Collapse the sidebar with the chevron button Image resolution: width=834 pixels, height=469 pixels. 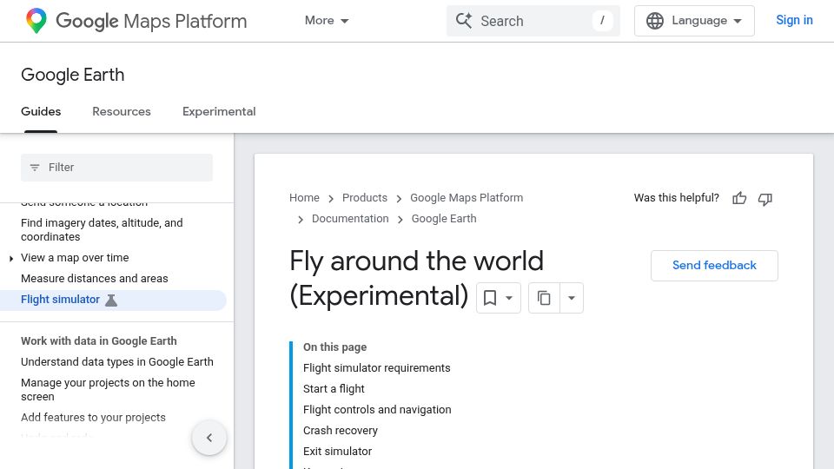[x=209, y=438]
